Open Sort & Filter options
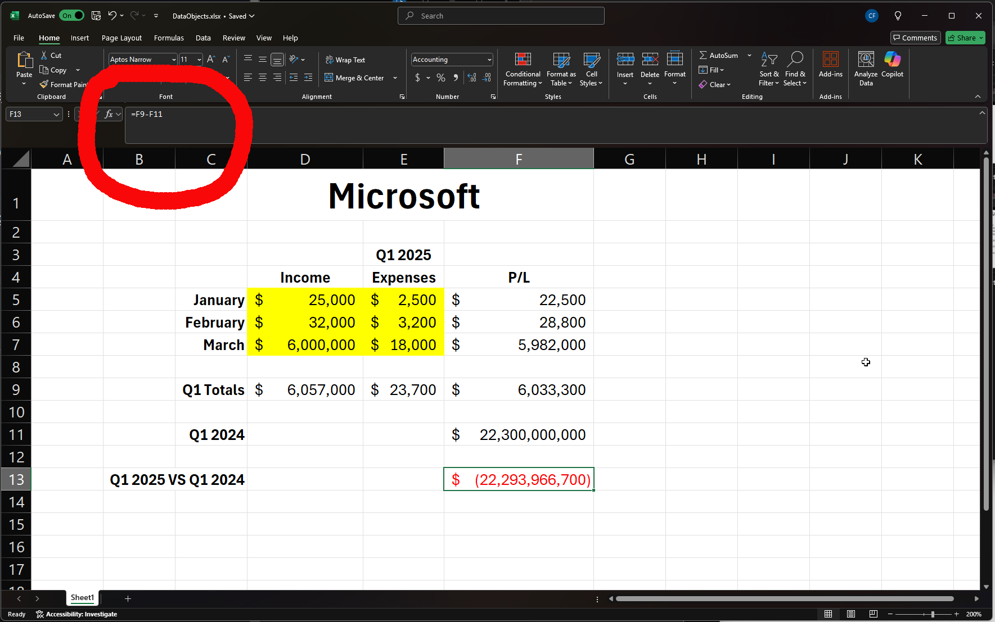This screenshot has height=622, width=995. [769, 69]
